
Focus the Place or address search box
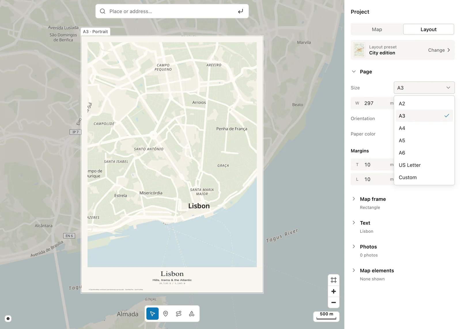click(172, 11)
